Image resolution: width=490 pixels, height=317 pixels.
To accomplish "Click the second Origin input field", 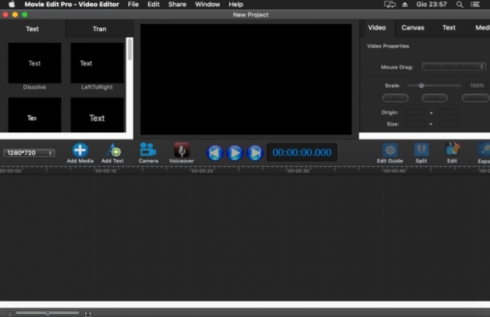I will [x=448, y=112].
